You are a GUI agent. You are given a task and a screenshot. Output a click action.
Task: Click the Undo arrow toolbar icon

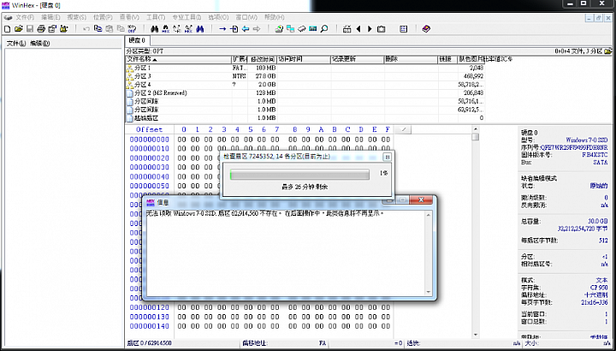86,29
